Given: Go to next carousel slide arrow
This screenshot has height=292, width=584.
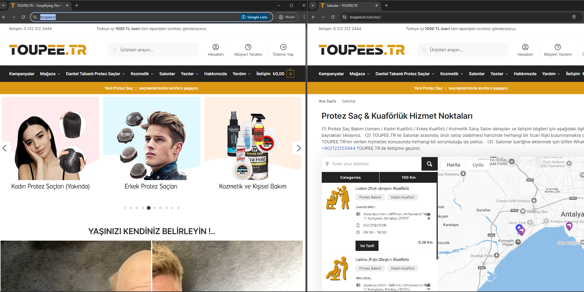Looking at the screenshot, I should [x=298, y=148].
